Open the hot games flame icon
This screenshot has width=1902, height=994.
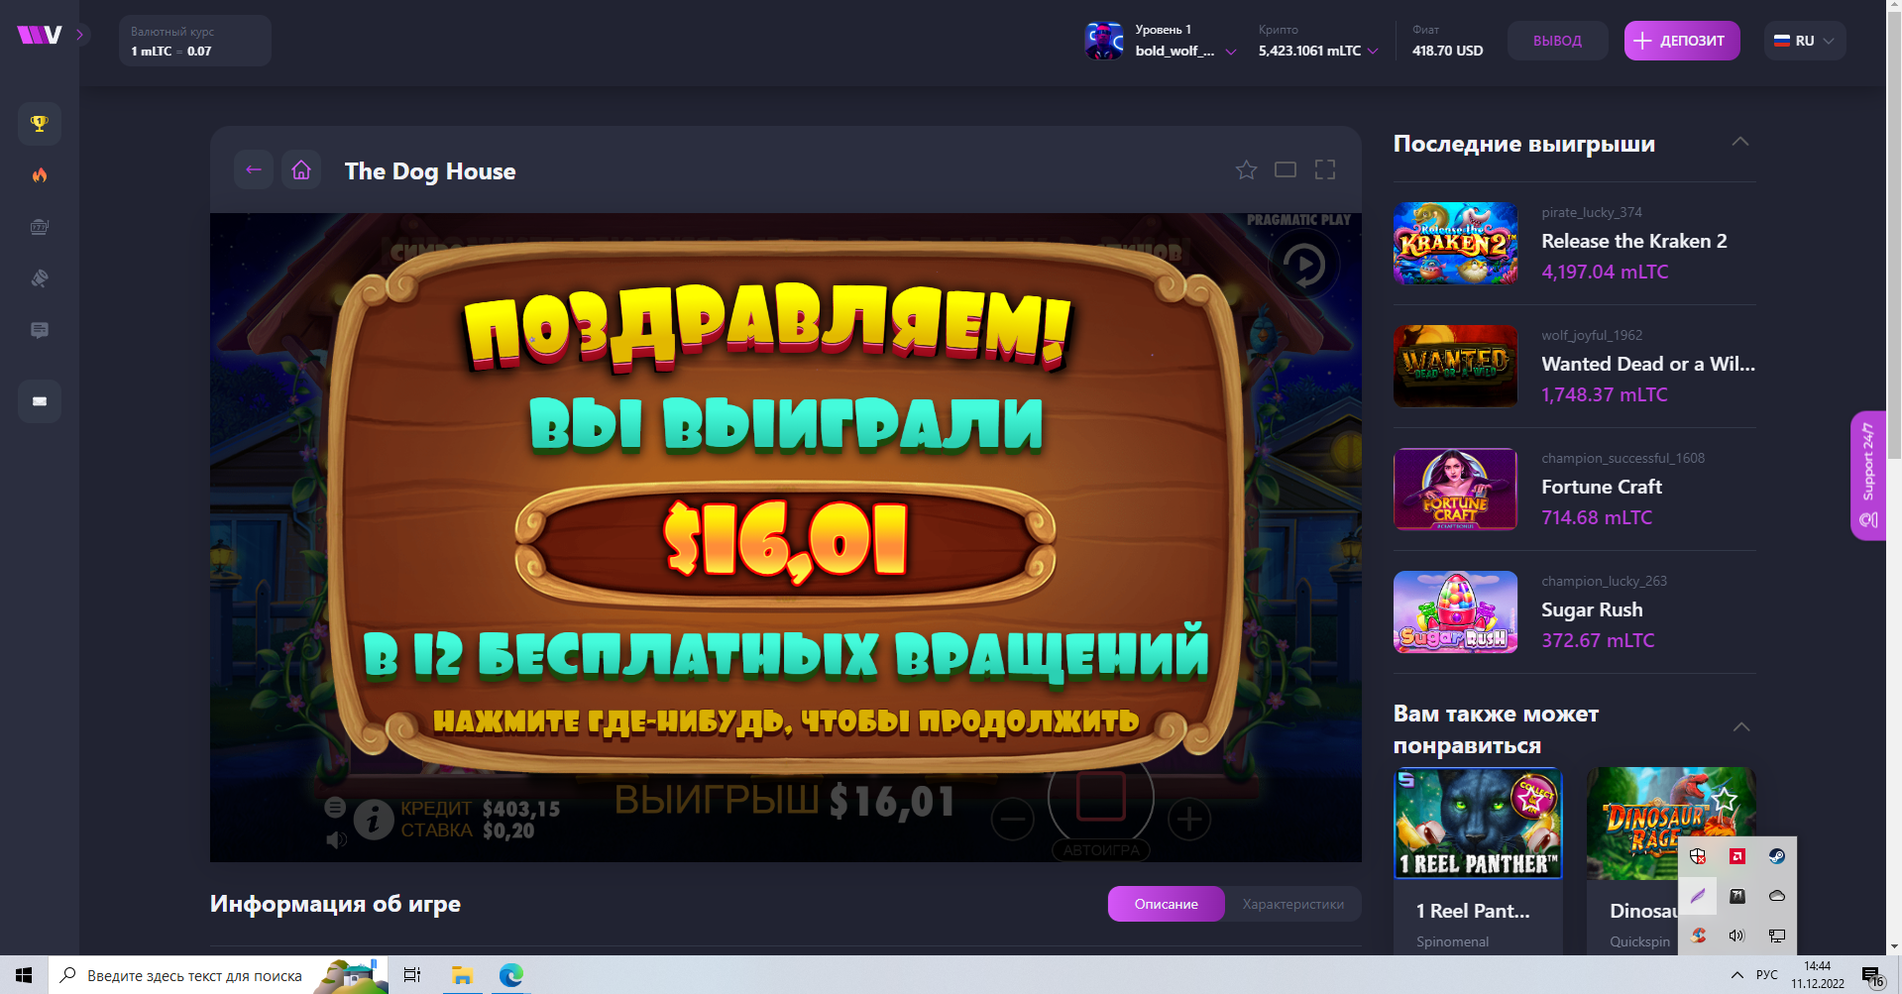40,175
